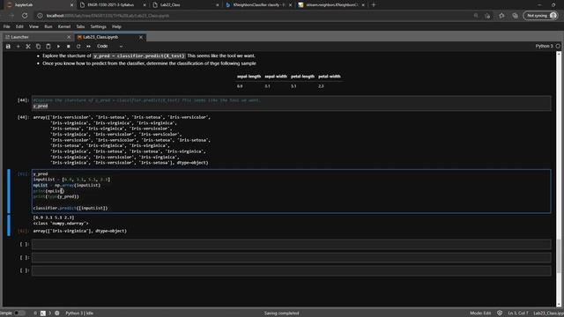The width and height of the screenshot is (564, 317).
Task: Open the Settings menu
Action: coord(98,26)
